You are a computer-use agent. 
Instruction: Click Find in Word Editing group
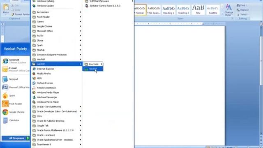coord(242,5)
